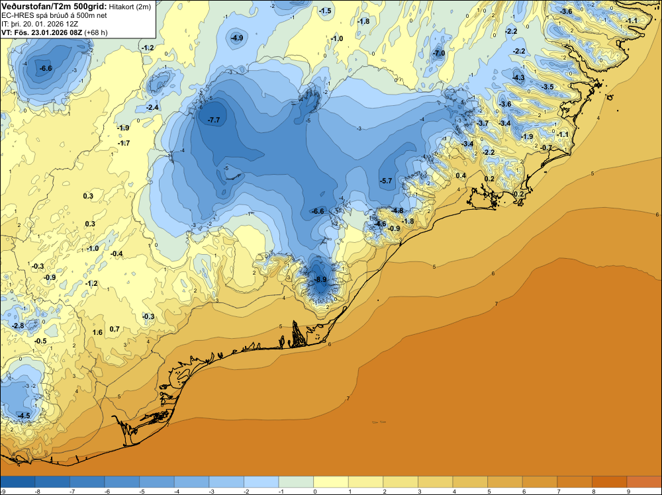Click the temperature value 1.6
Image resolution: width=662 pixels, height=495 pixels.
click(97, 332)
